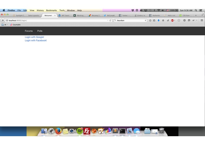Expand the URL bar history dropdown arrow
The image size is (205, 145).
click(108, 21)
